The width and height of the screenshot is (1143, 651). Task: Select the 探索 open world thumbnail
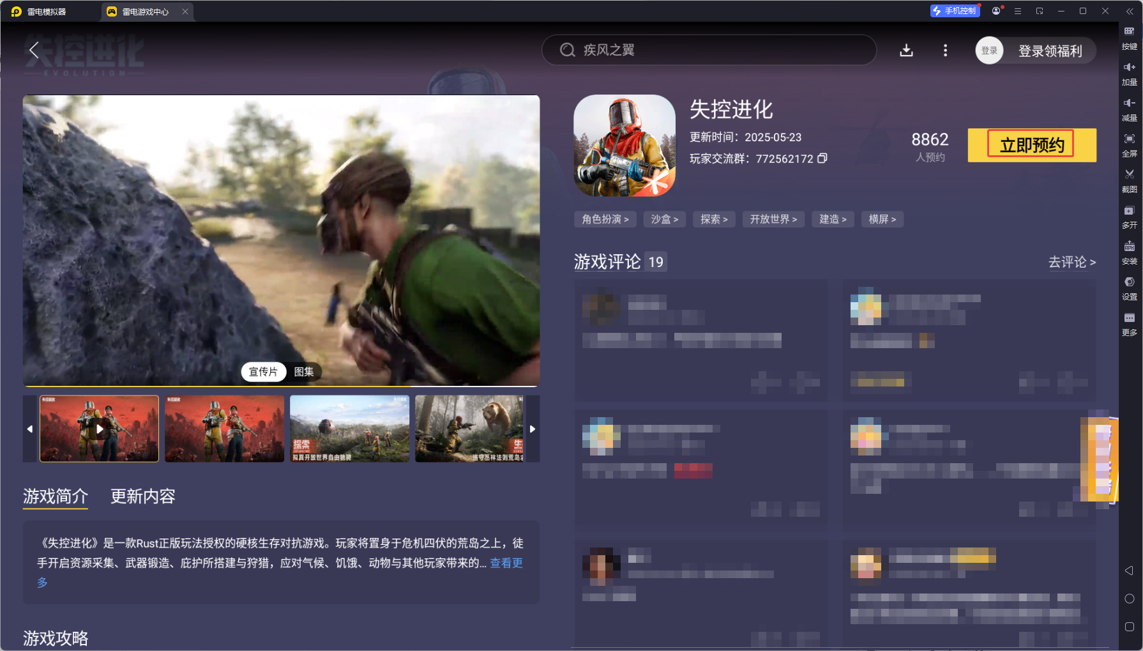[349, 429]
